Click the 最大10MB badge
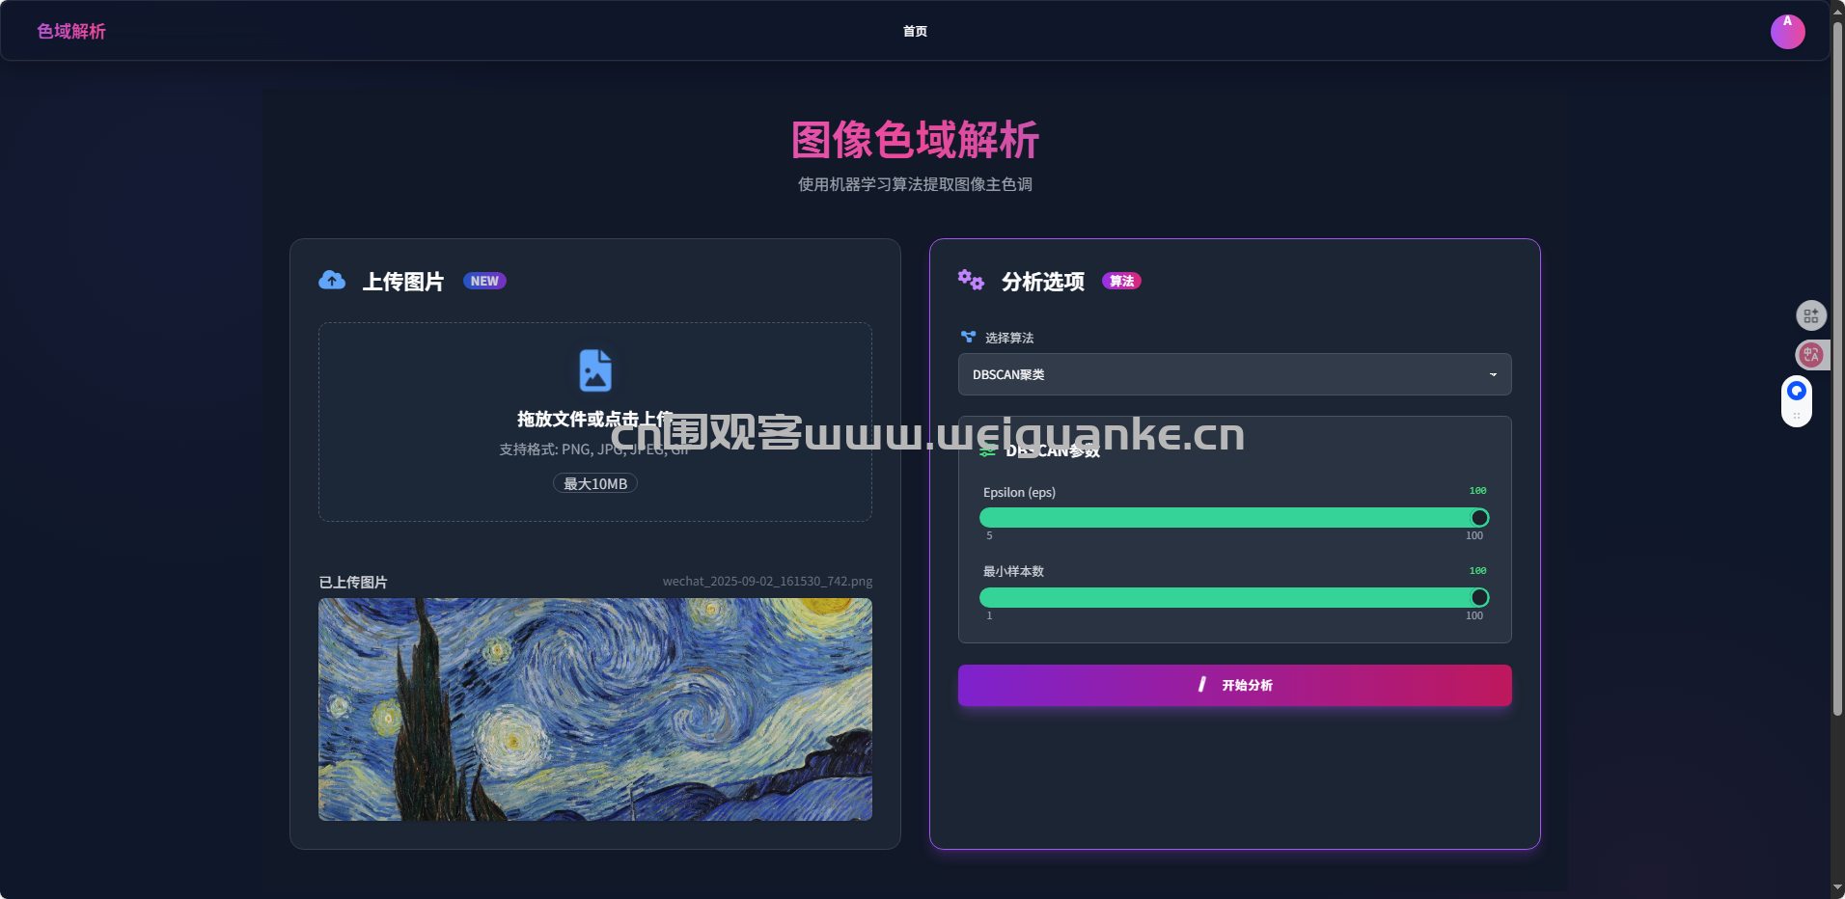Screen dimensions: 1845x899 [x=595, y=484]
